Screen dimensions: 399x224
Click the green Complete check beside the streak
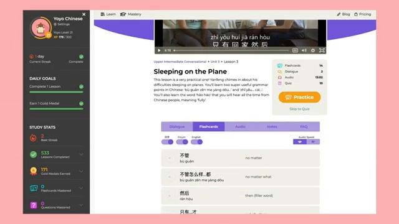[x=81, y=57]
